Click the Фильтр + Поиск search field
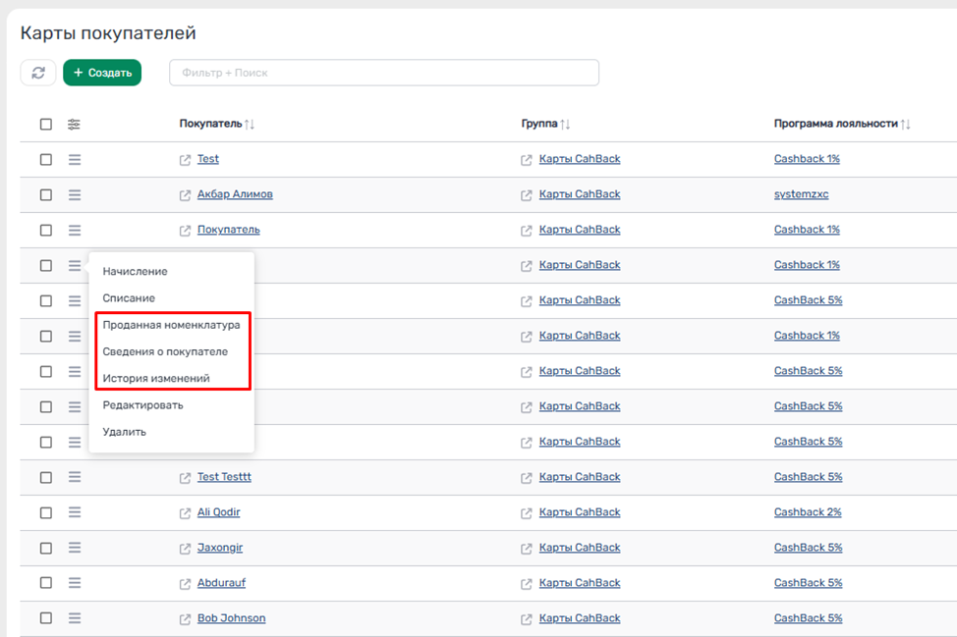This screenshot has width=957, height=637. click(383, 73)
